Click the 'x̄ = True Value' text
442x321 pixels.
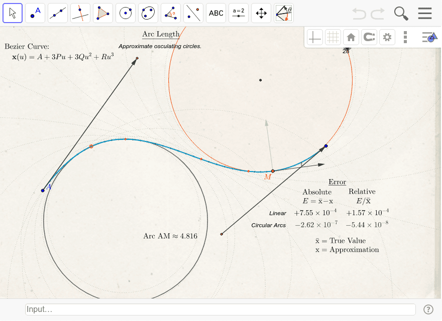[341, 241]
